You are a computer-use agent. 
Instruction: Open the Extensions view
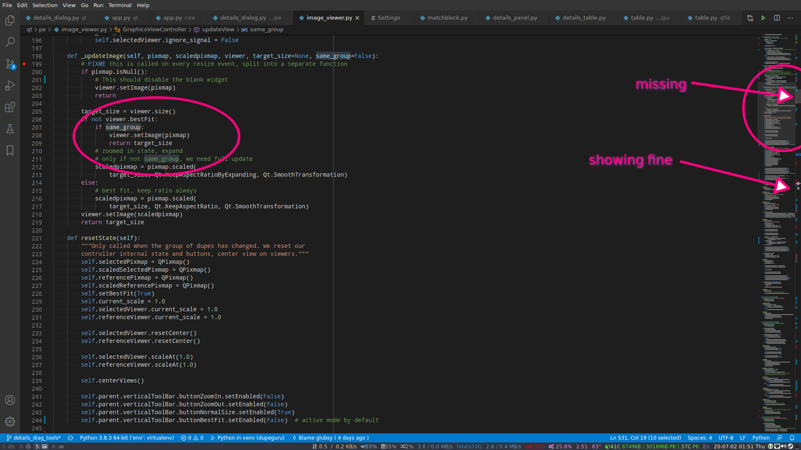[10, 107]
